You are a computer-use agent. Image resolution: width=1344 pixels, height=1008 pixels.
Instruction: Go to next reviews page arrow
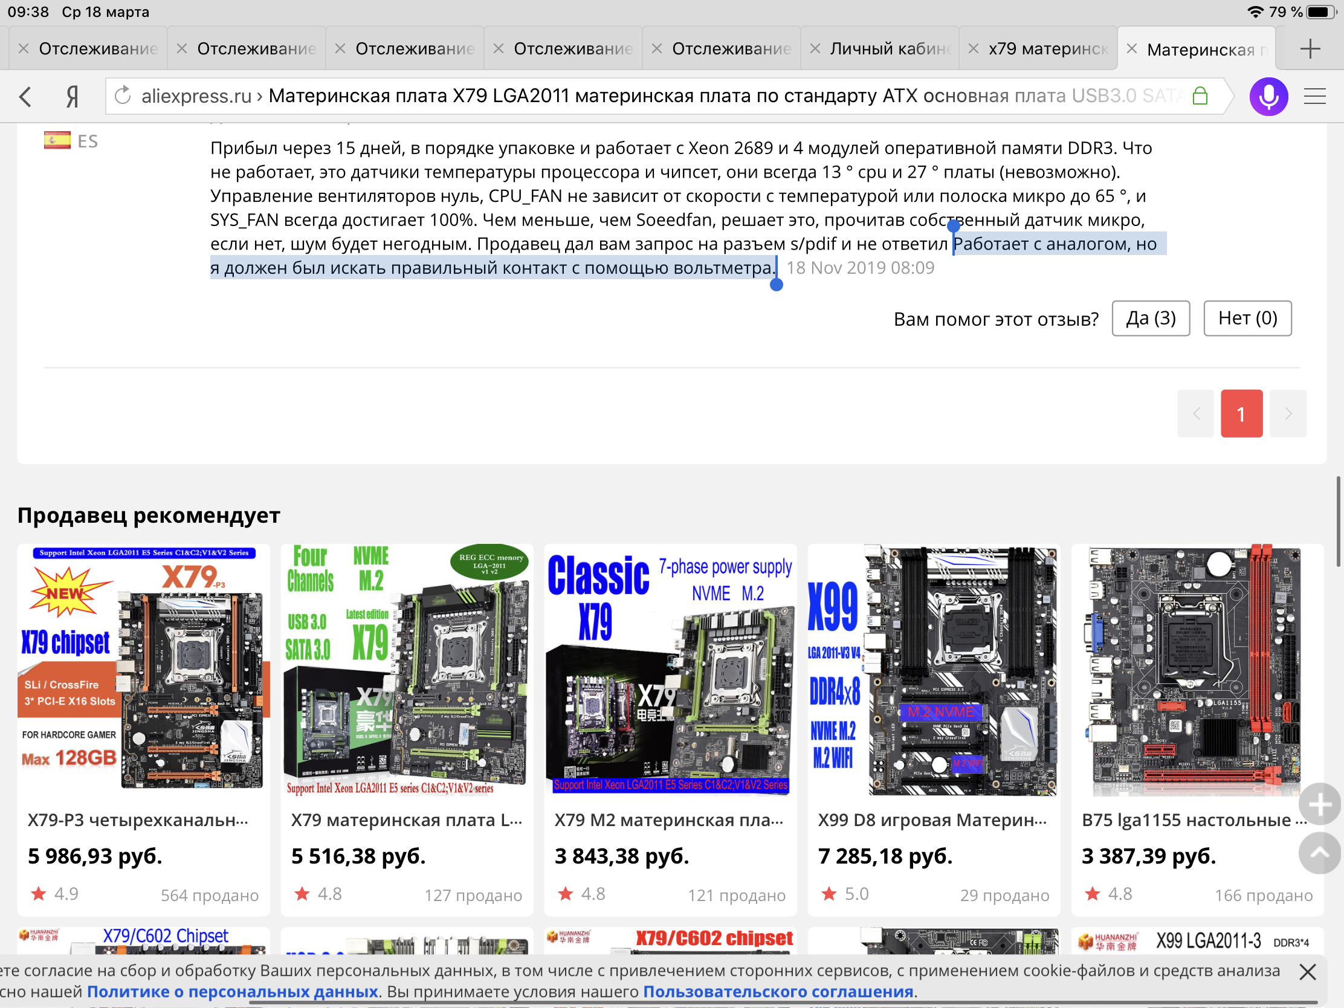[1287, 414]
